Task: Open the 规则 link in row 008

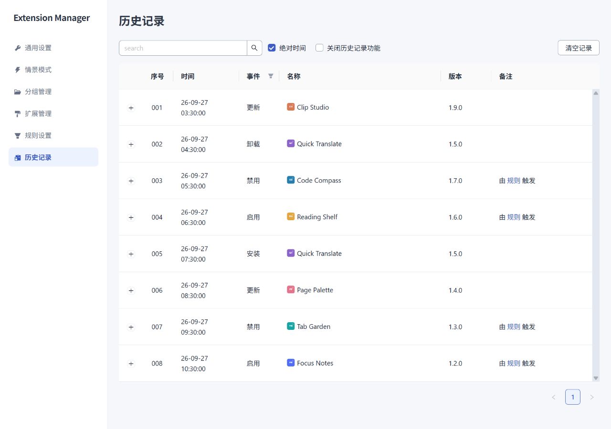Action: point(514,363)
